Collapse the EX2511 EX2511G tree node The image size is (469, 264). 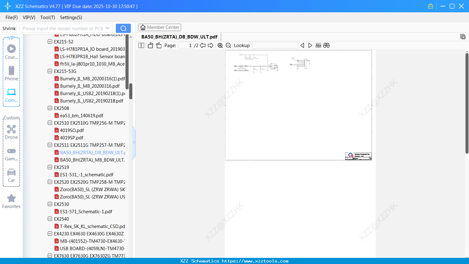(x=50, y=145)
